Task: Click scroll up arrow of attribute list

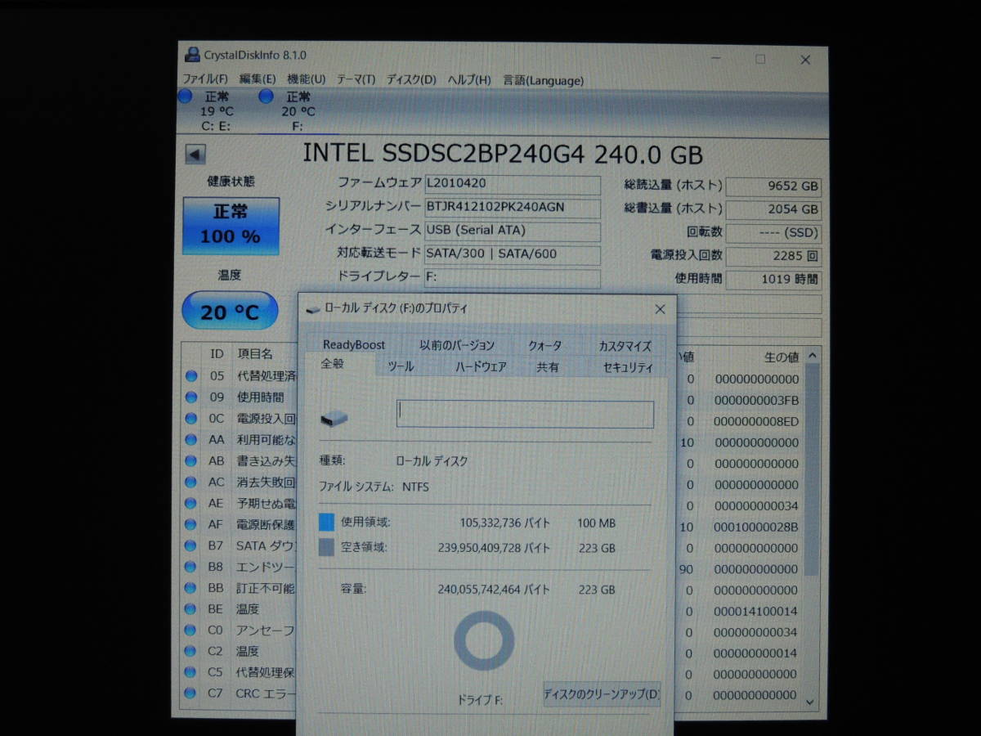Action: coord(812,356)
